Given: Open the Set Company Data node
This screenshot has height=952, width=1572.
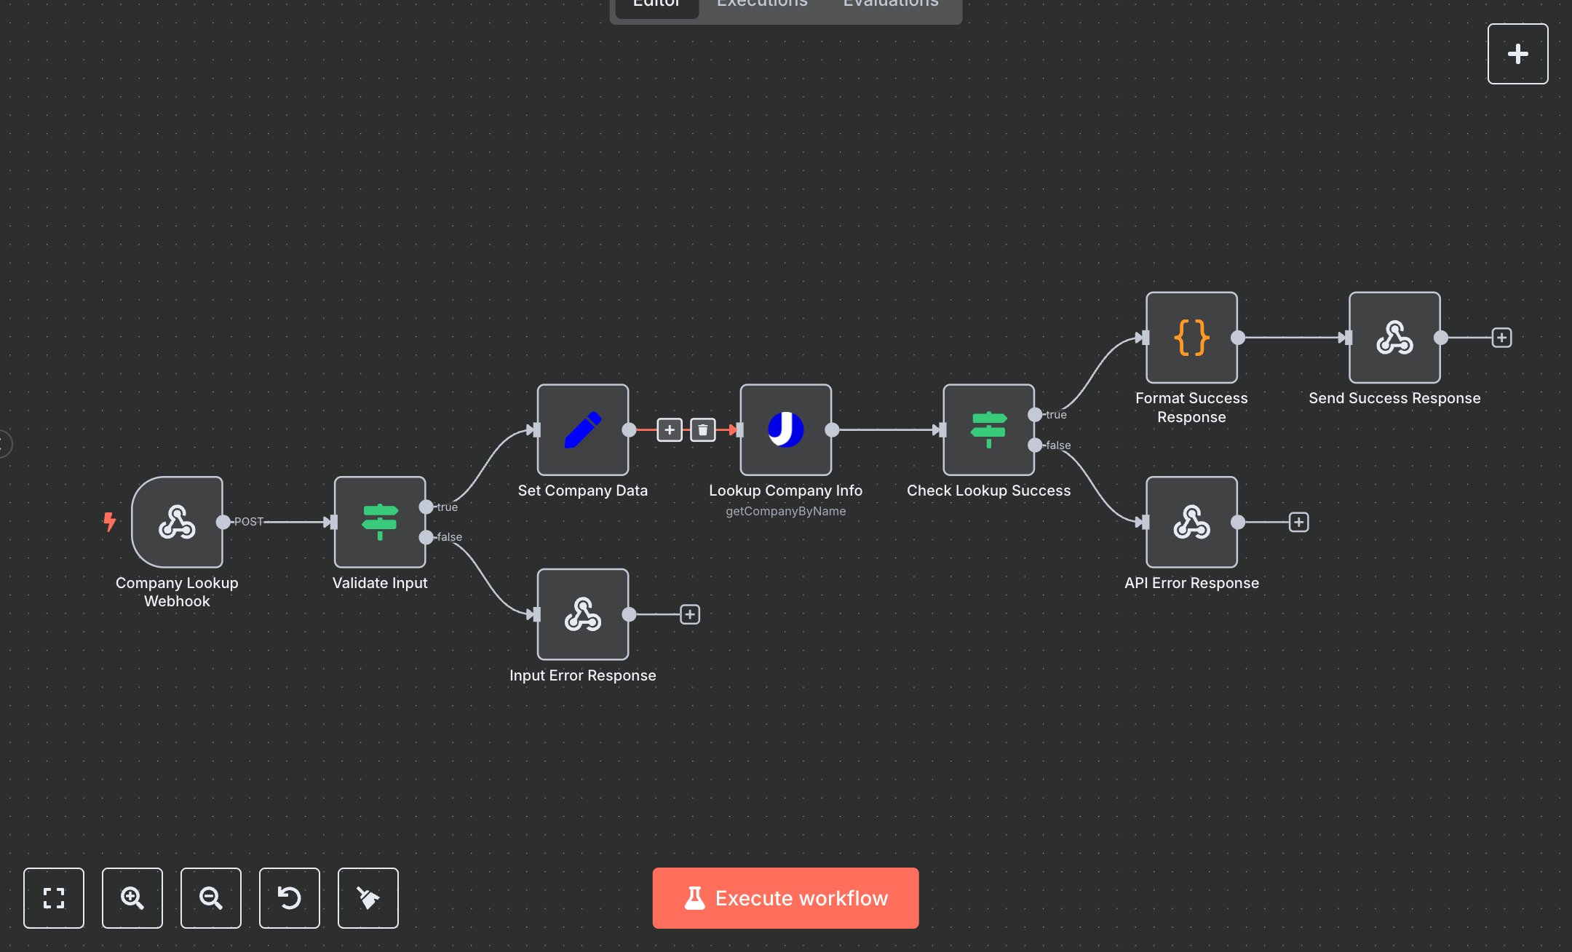Looking at the screenshot, I should [582, 430].
